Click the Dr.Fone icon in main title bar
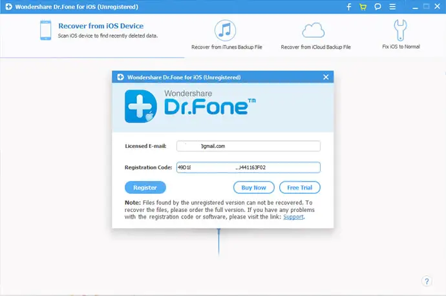446x296 pixels. coord(9,6)
